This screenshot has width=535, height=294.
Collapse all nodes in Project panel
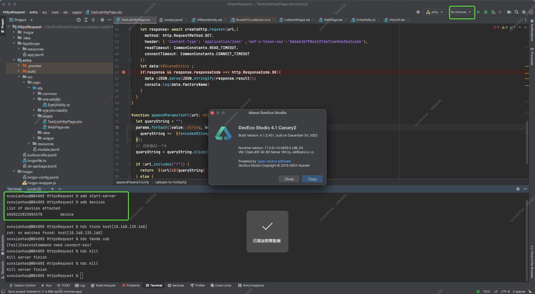pyautogui.click(x=93, y=20)
